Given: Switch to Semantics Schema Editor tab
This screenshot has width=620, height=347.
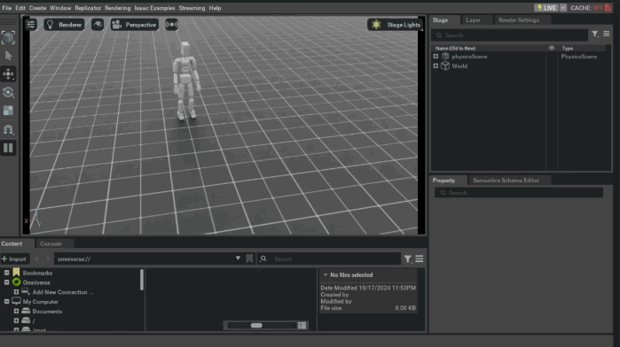Looking at the screenshot, I should coord(506,181).
